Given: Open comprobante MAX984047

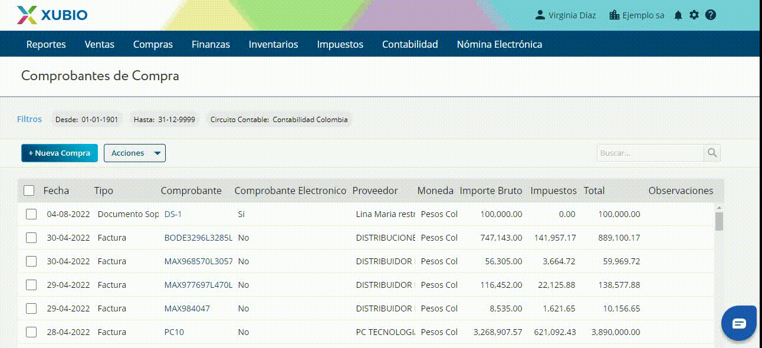Looking at the screenshot, I should click(187, 308).
